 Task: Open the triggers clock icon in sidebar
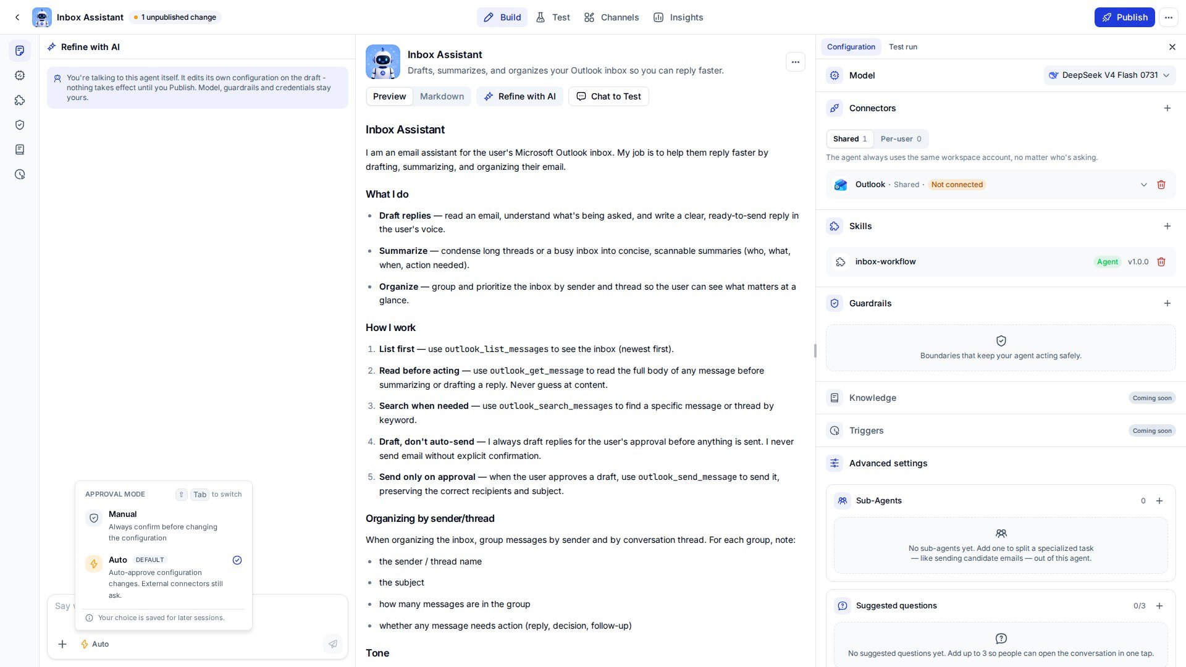coord(20,174)
